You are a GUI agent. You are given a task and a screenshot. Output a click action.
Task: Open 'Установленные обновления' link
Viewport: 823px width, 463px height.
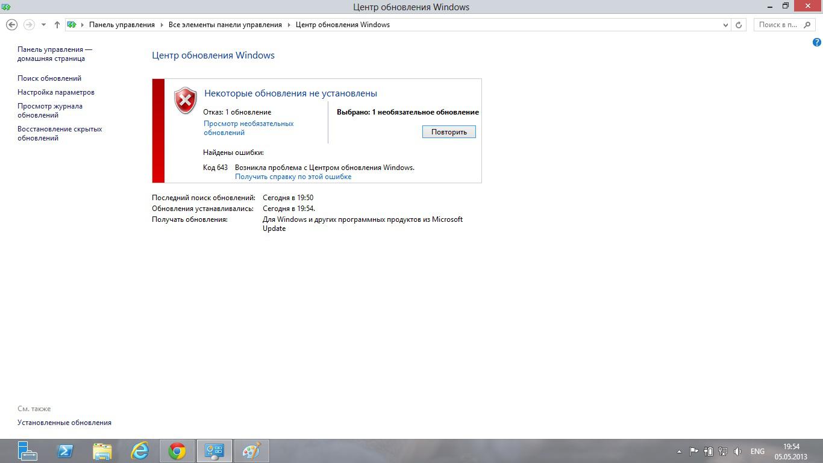pyautogui.click(x=64, y=423)
